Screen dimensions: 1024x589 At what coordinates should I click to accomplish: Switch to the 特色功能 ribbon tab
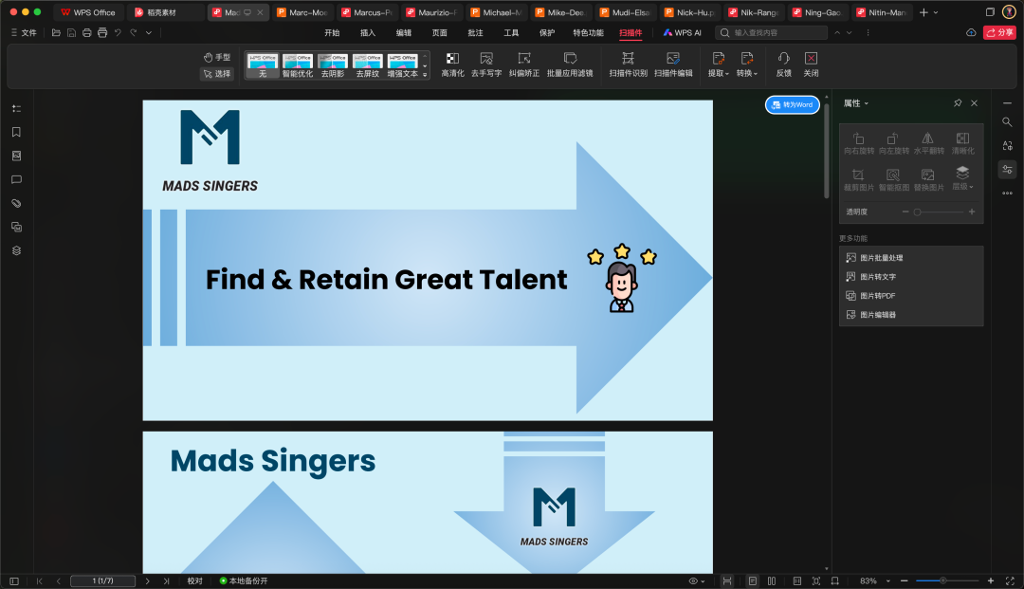589,32
